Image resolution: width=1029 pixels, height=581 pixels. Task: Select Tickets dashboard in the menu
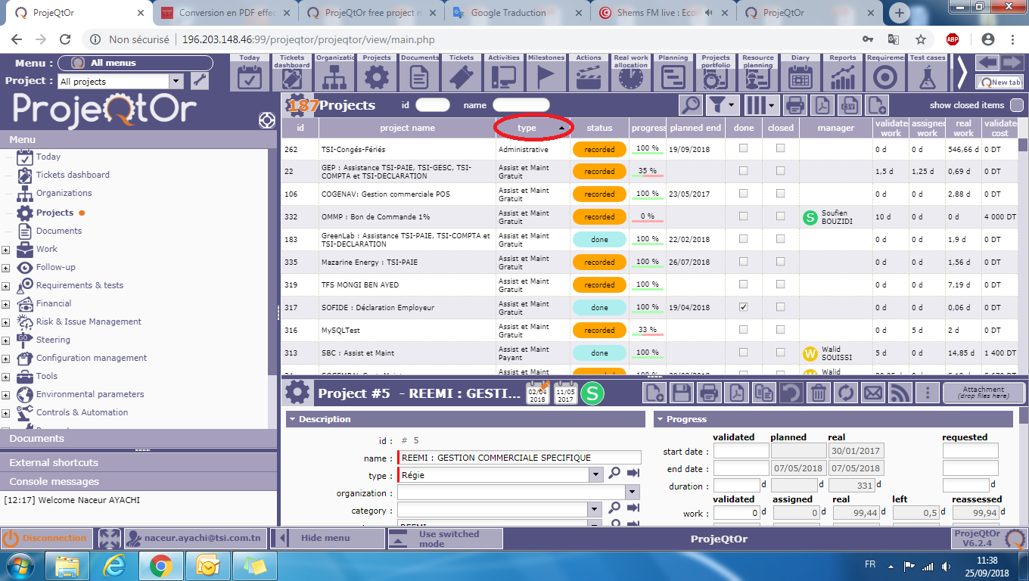pyautogui.click(x=73, y=175)
